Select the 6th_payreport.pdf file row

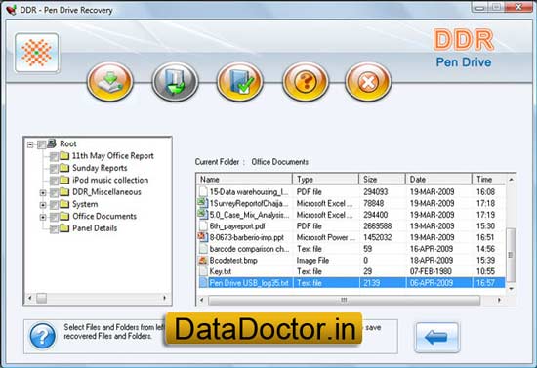351,225
